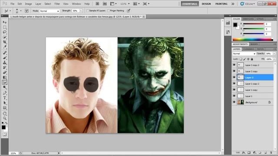Select the Rectangle shape tool
The width and height of the screenshot is (278, 156).
click(x=5, y=108)
